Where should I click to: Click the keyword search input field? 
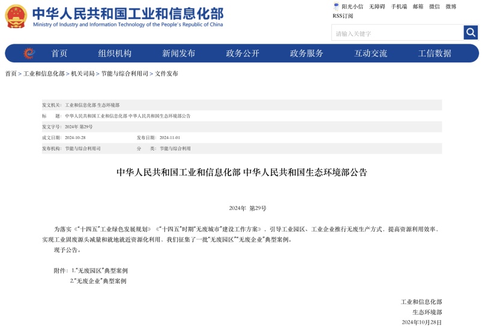pyautogui.click(x=397, y=33)
